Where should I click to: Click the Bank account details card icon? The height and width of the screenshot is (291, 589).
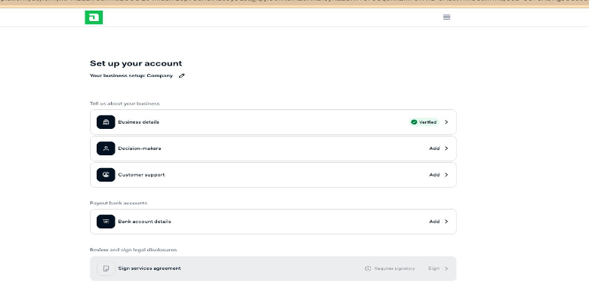click(106, 222)
